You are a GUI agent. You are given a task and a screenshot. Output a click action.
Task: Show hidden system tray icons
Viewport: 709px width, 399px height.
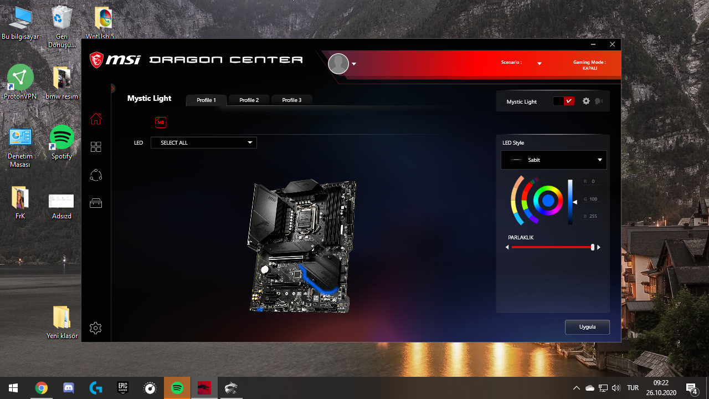[x=577, y=388]
